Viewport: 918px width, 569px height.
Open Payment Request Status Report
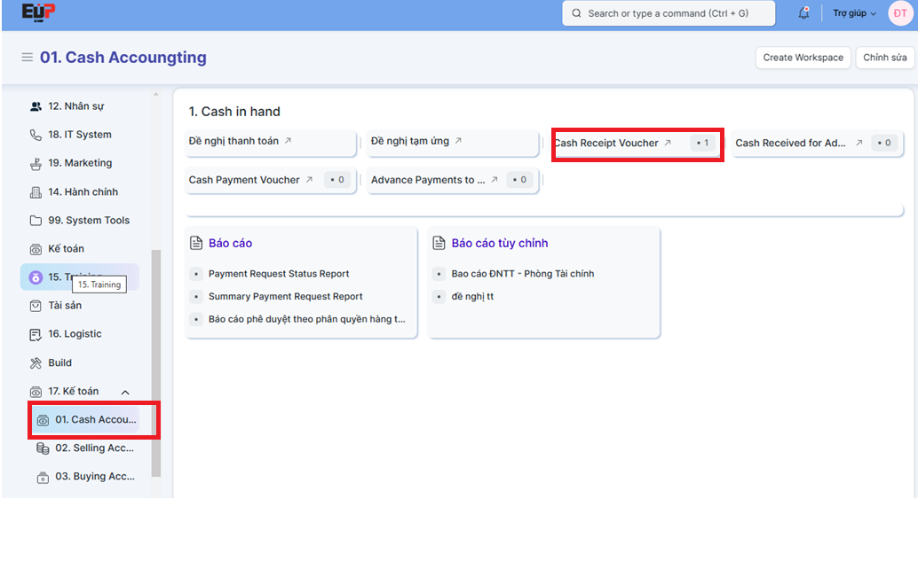(279, 274)
